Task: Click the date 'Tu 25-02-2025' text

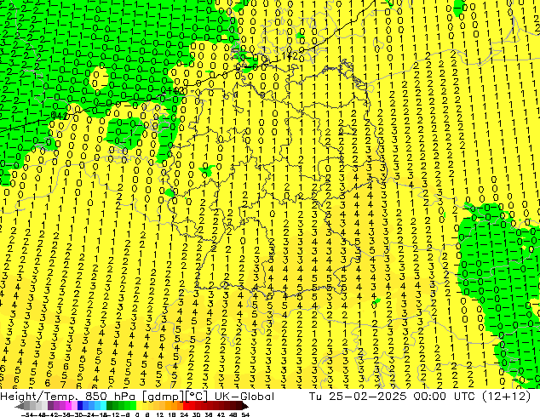Action: (x=358, y=397)
